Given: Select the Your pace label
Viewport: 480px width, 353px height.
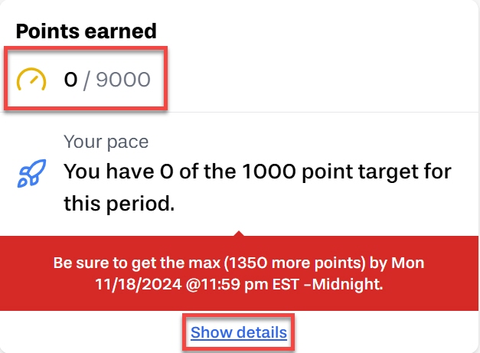Looking at the screenshot, I should [x=106, y=142].
